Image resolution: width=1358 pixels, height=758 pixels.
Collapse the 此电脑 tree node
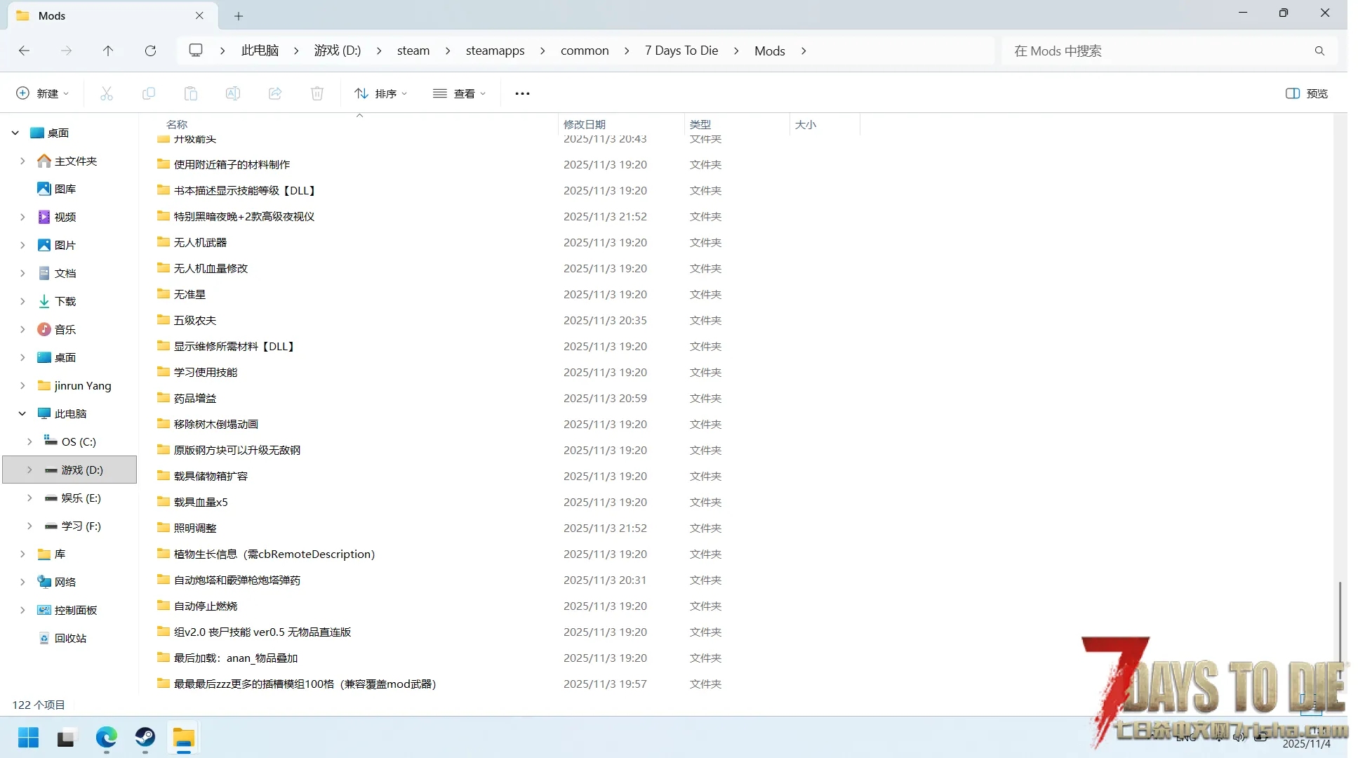[x=22, y=413]
